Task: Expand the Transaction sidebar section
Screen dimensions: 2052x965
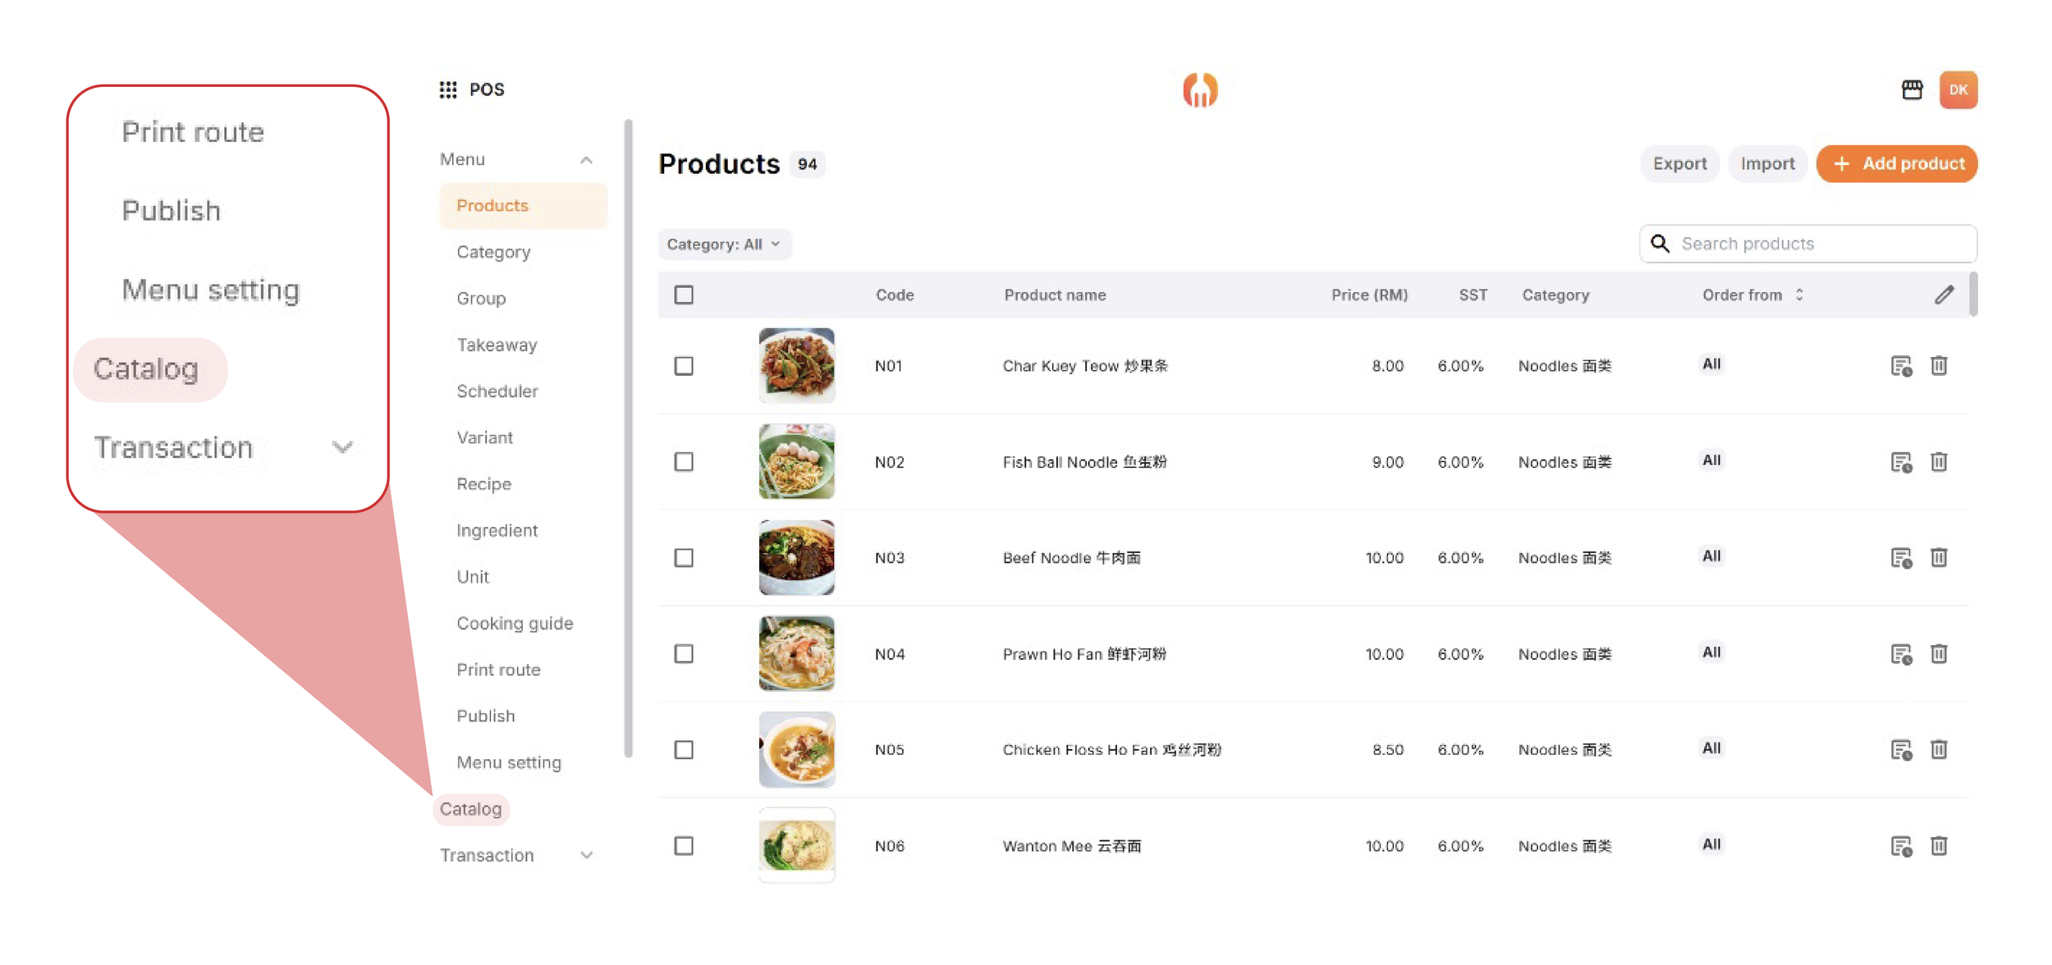Action: [x=586, y=855]
